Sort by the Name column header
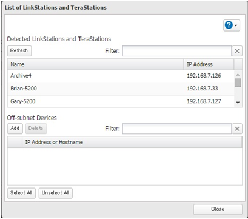Viewport: 248px width, 219px height. 96,64
